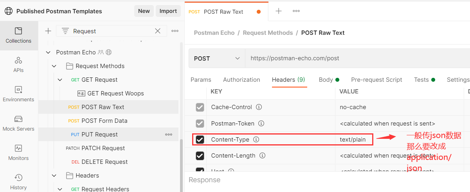470x192 pixels.
Task: Open the Monitors sidebar panel
Action: pos(18,153)
